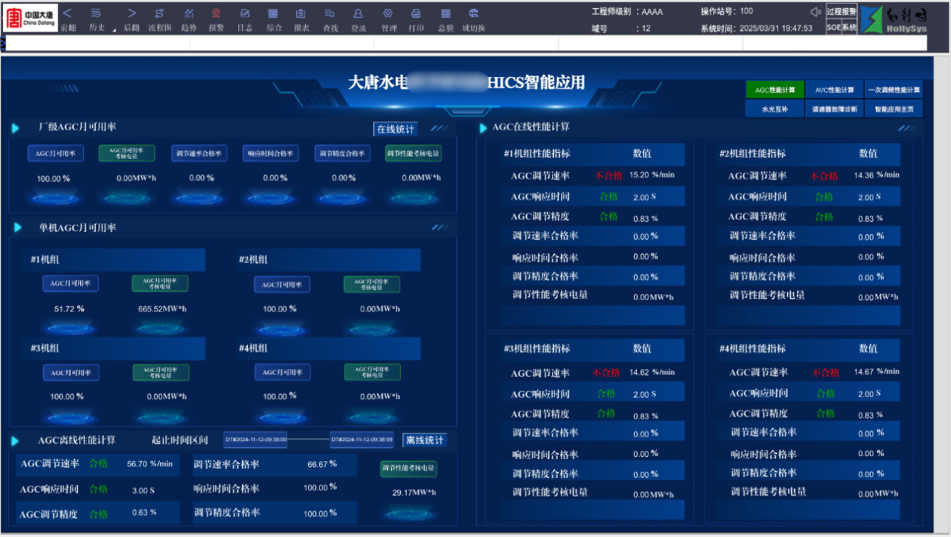Click the red 报警 alarm icon

point(216,14)
